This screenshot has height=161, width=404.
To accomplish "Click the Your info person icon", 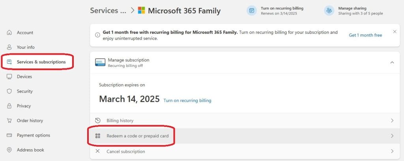I will (x=9, y=47).
